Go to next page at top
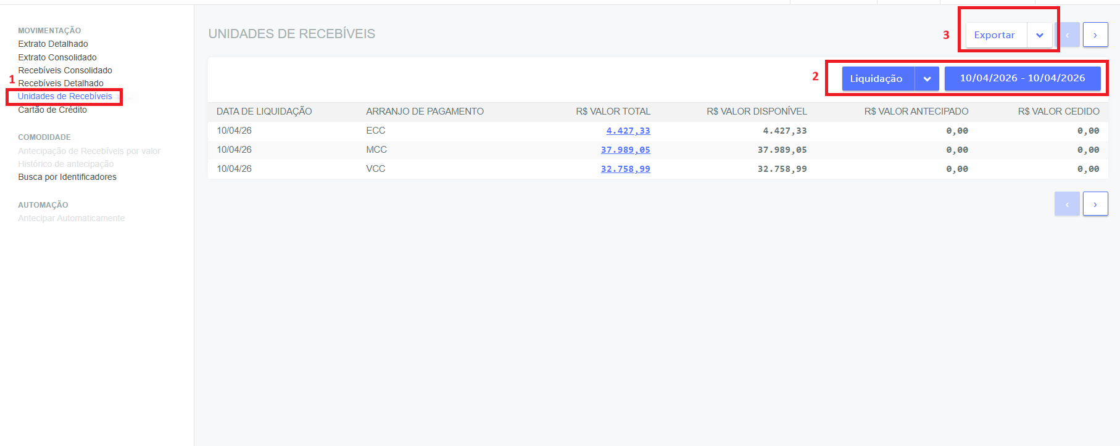The height and width of the screenshot is (446, 1120). 1095,35
